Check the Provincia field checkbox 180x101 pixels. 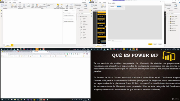81,34
